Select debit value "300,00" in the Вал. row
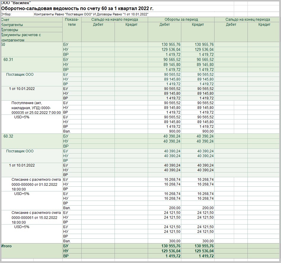Image resolution: width=281 pixels, height=263 pixels. click(x=175, y=241)
